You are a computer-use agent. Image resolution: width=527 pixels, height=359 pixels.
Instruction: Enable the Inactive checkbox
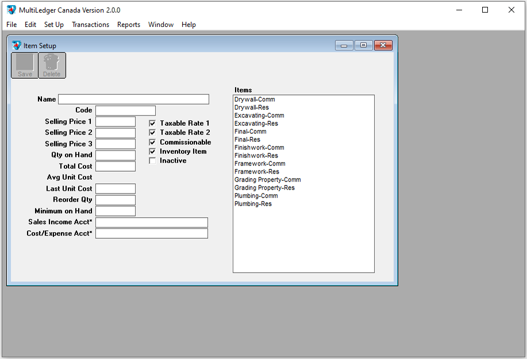pos(152,161)
